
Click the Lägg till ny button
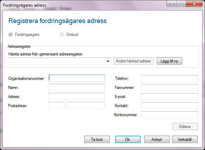click(169, 61)
